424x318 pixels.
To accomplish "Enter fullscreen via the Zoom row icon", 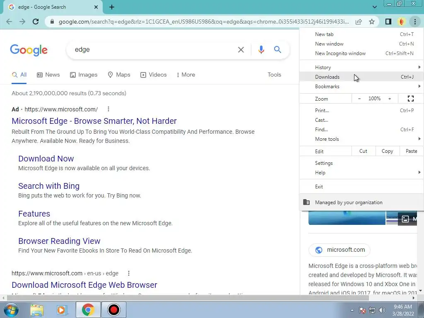I will tap(410, 99).
